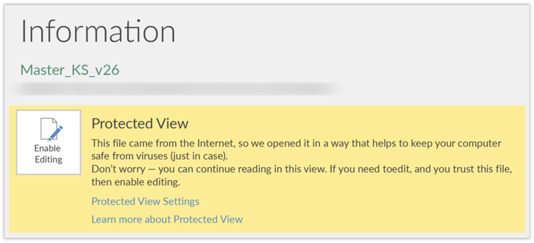The width and height of the screenshot is (534, 243).
Task: Click the Enable Editing button
Action: tap(48, 142)
